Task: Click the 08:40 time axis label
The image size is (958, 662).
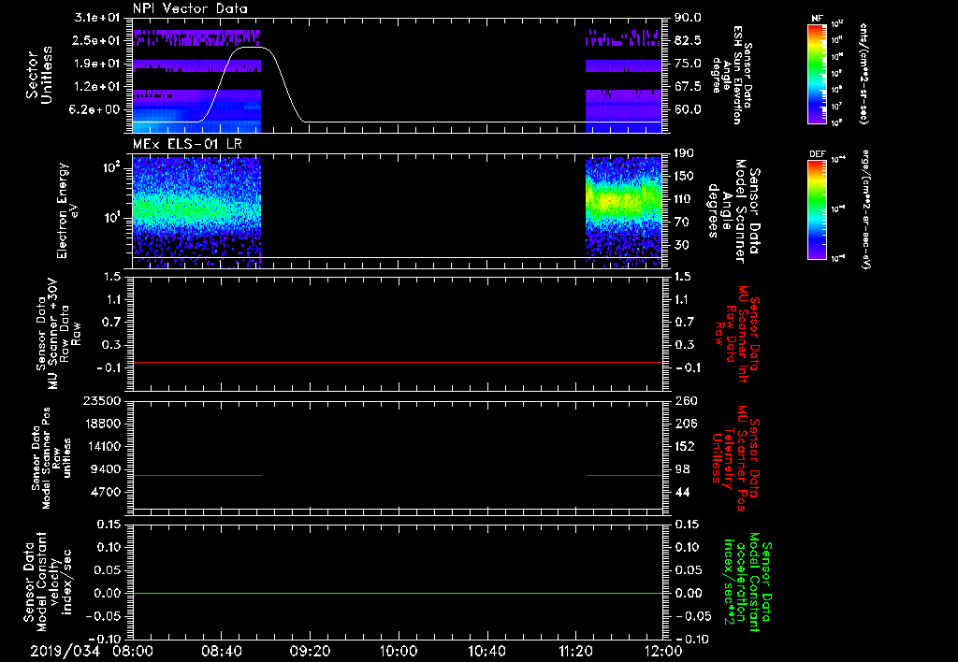Action: [222, 651]
